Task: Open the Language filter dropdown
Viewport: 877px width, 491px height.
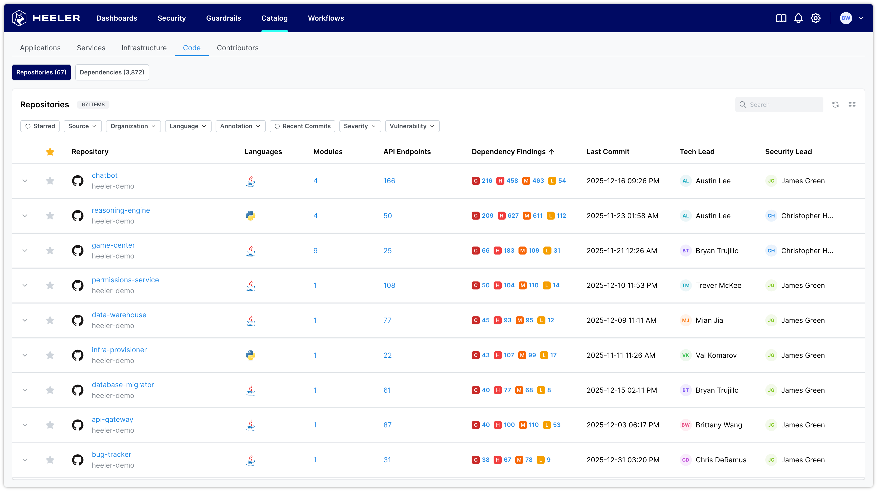Action: click(x=188, y=126)
